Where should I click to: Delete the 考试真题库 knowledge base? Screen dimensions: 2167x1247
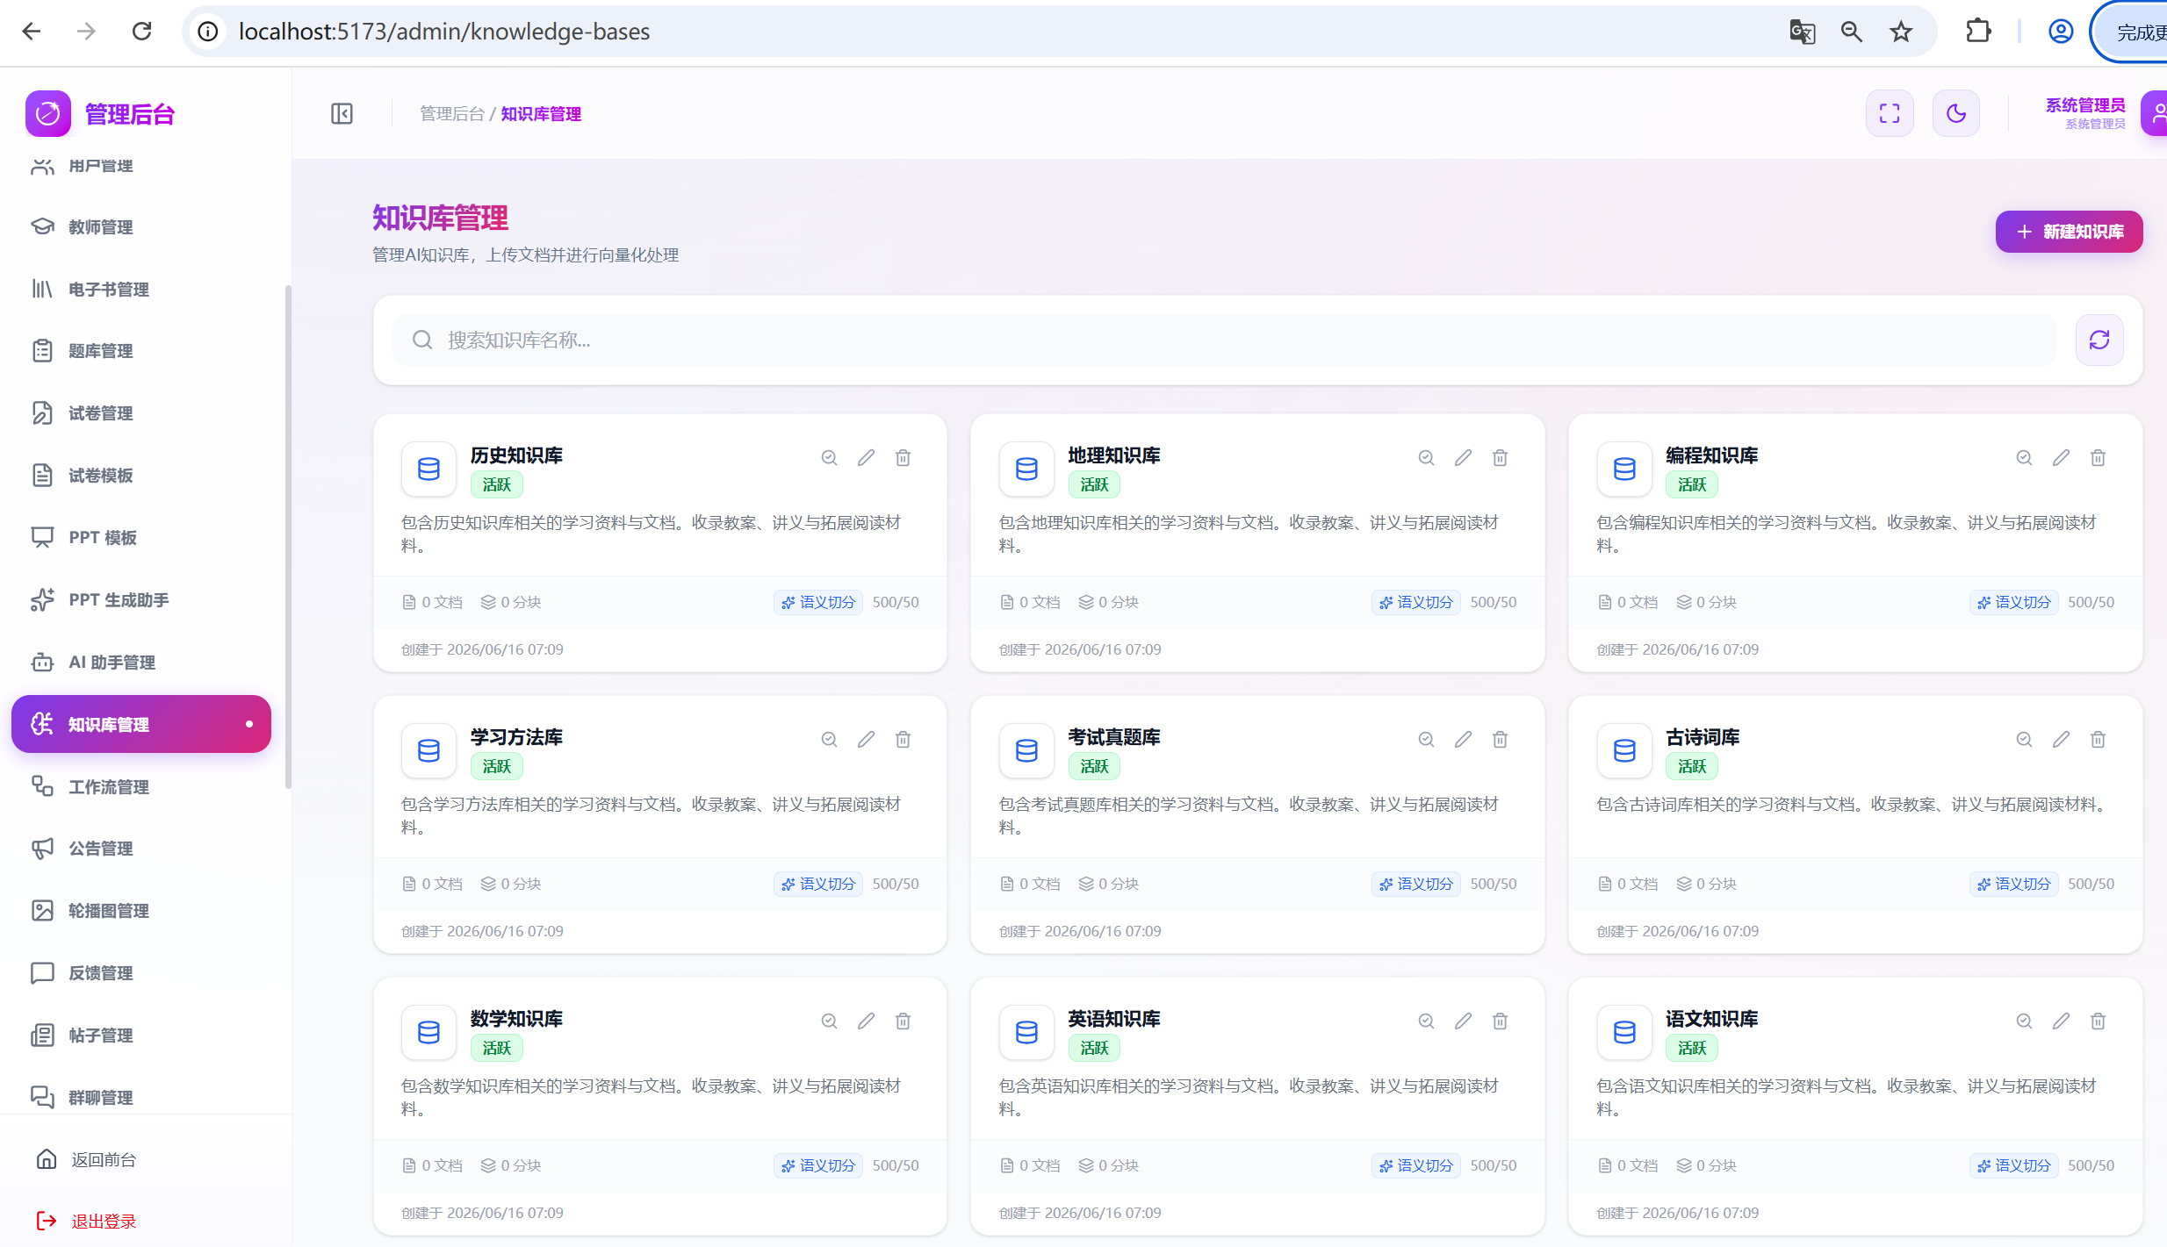[1500, 739]
